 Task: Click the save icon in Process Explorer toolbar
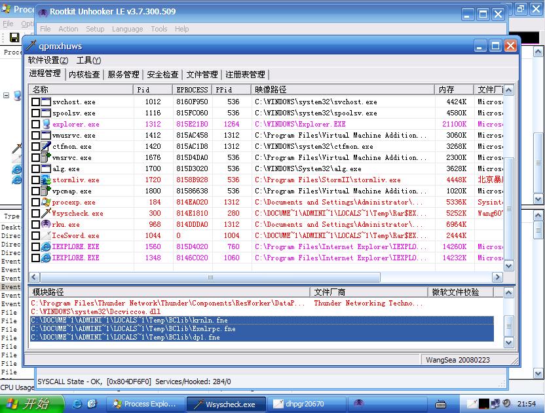[x=14, y=37]
